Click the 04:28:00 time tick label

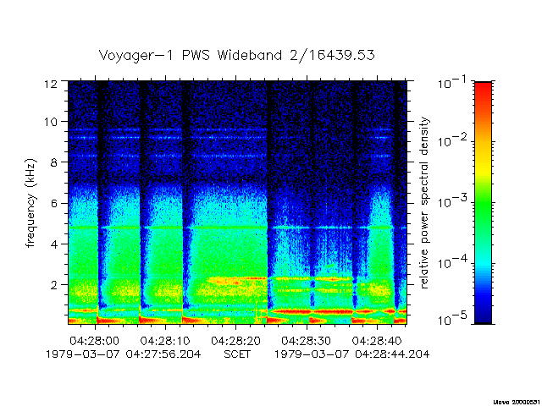tap(94, 341)
